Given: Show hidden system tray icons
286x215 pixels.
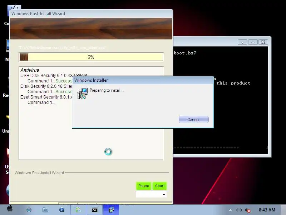Looking at the screenshot, I should click(x=230, y=210).
